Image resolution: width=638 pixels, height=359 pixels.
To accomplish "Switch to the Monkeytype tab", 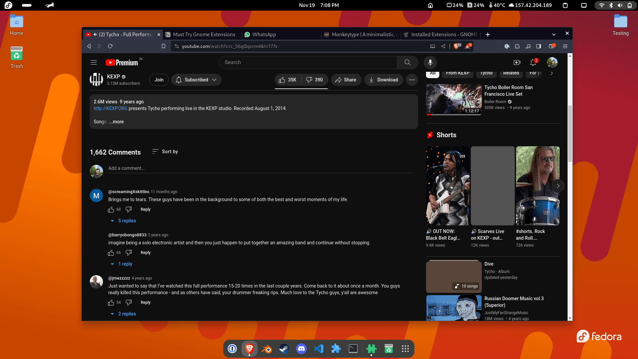I will pos(361,35).
